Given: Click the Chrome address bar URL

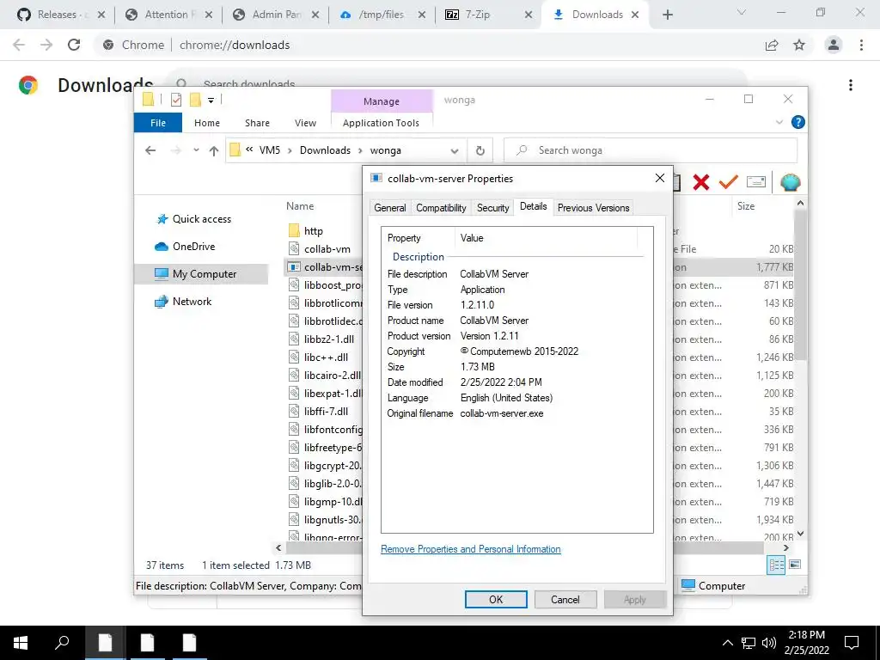Looking at the screenshot, I should 235,45.
